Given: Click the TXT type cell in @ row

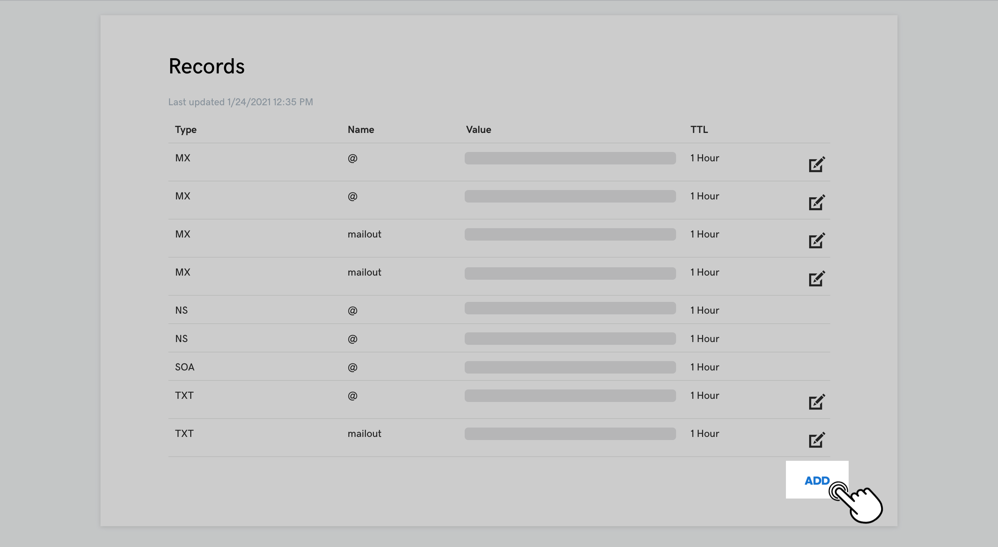Looking at the screenshot, I should [184, 396].
